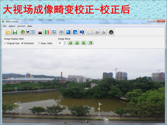Click the Image Move value field
This screenshot has height=125, width=167.
pyautogui.click(x=60, y=43)
